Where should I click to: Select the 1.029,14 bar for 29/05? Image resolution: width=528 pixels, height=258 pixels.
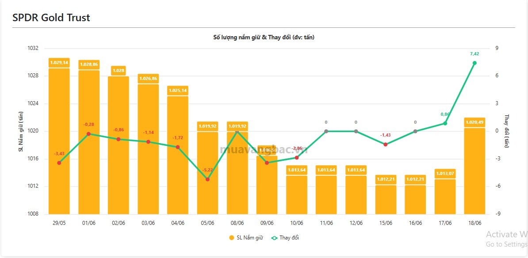click(x=59, y=141)
